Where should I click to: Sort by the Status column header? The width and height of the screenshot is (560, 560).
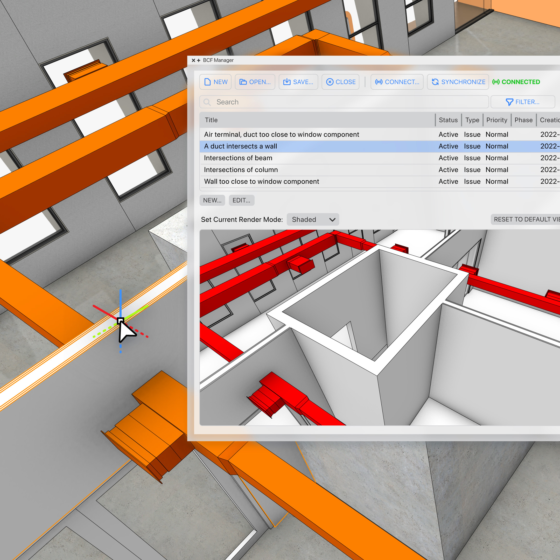tap(448, 120)
